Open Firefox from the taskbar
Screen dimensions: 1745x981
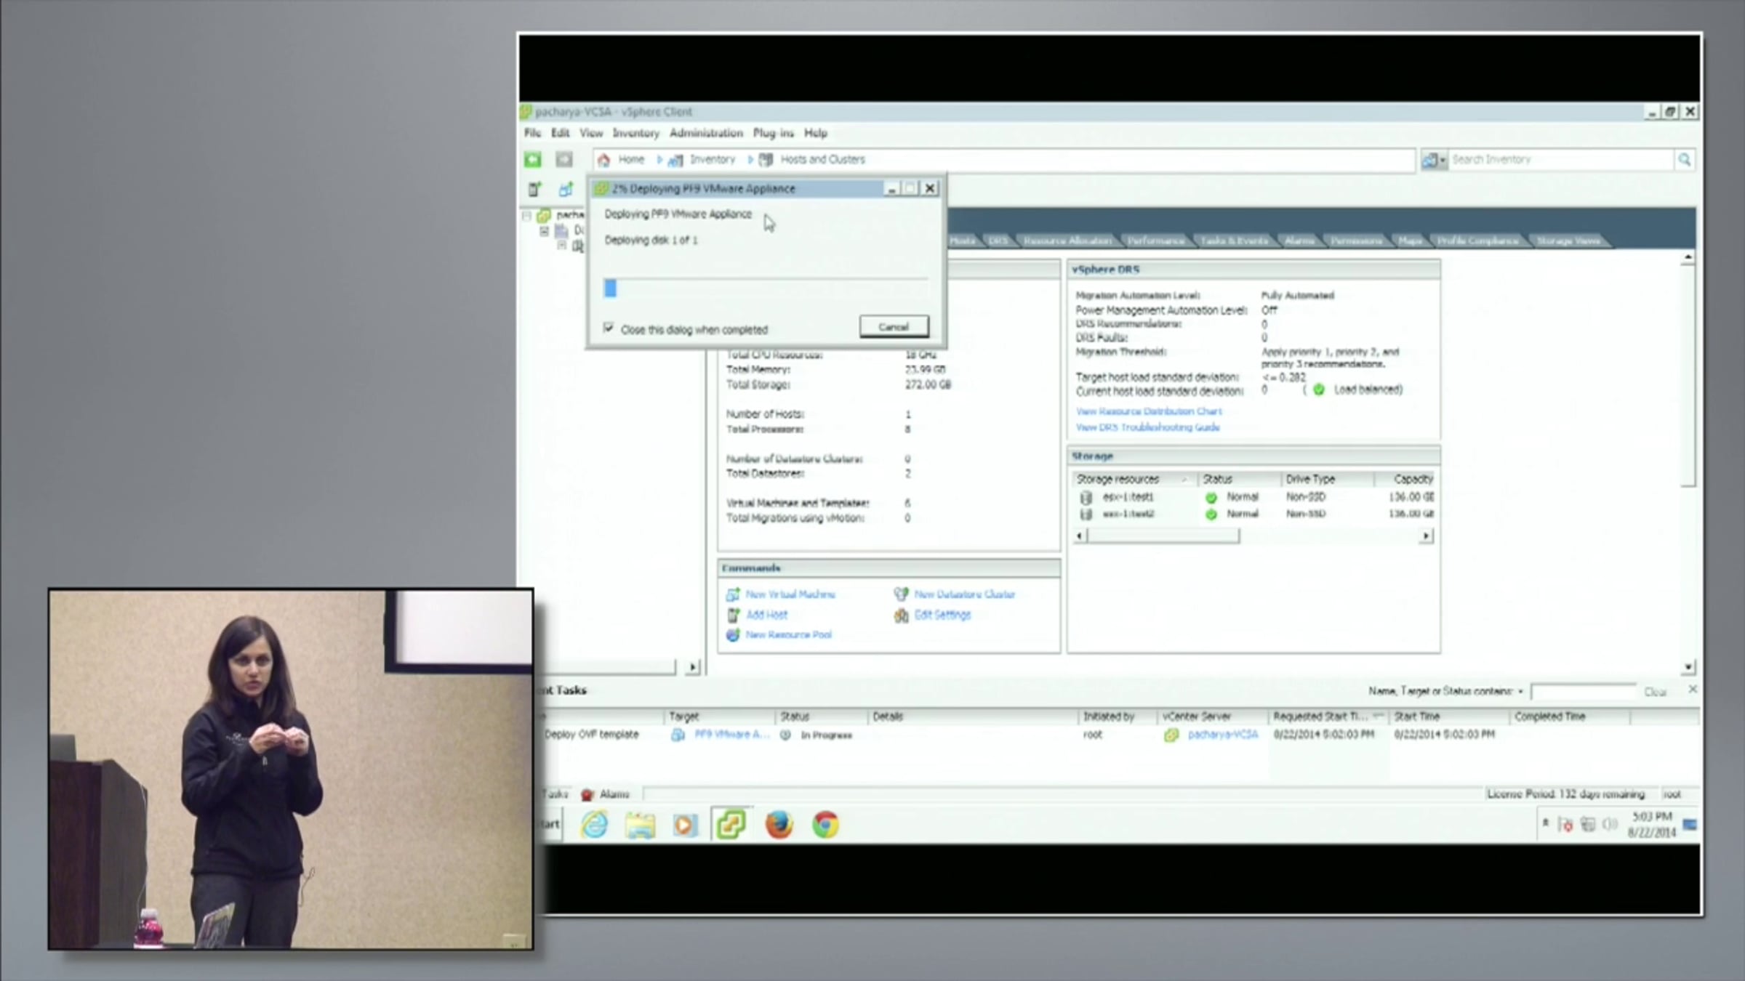point(779,825)
